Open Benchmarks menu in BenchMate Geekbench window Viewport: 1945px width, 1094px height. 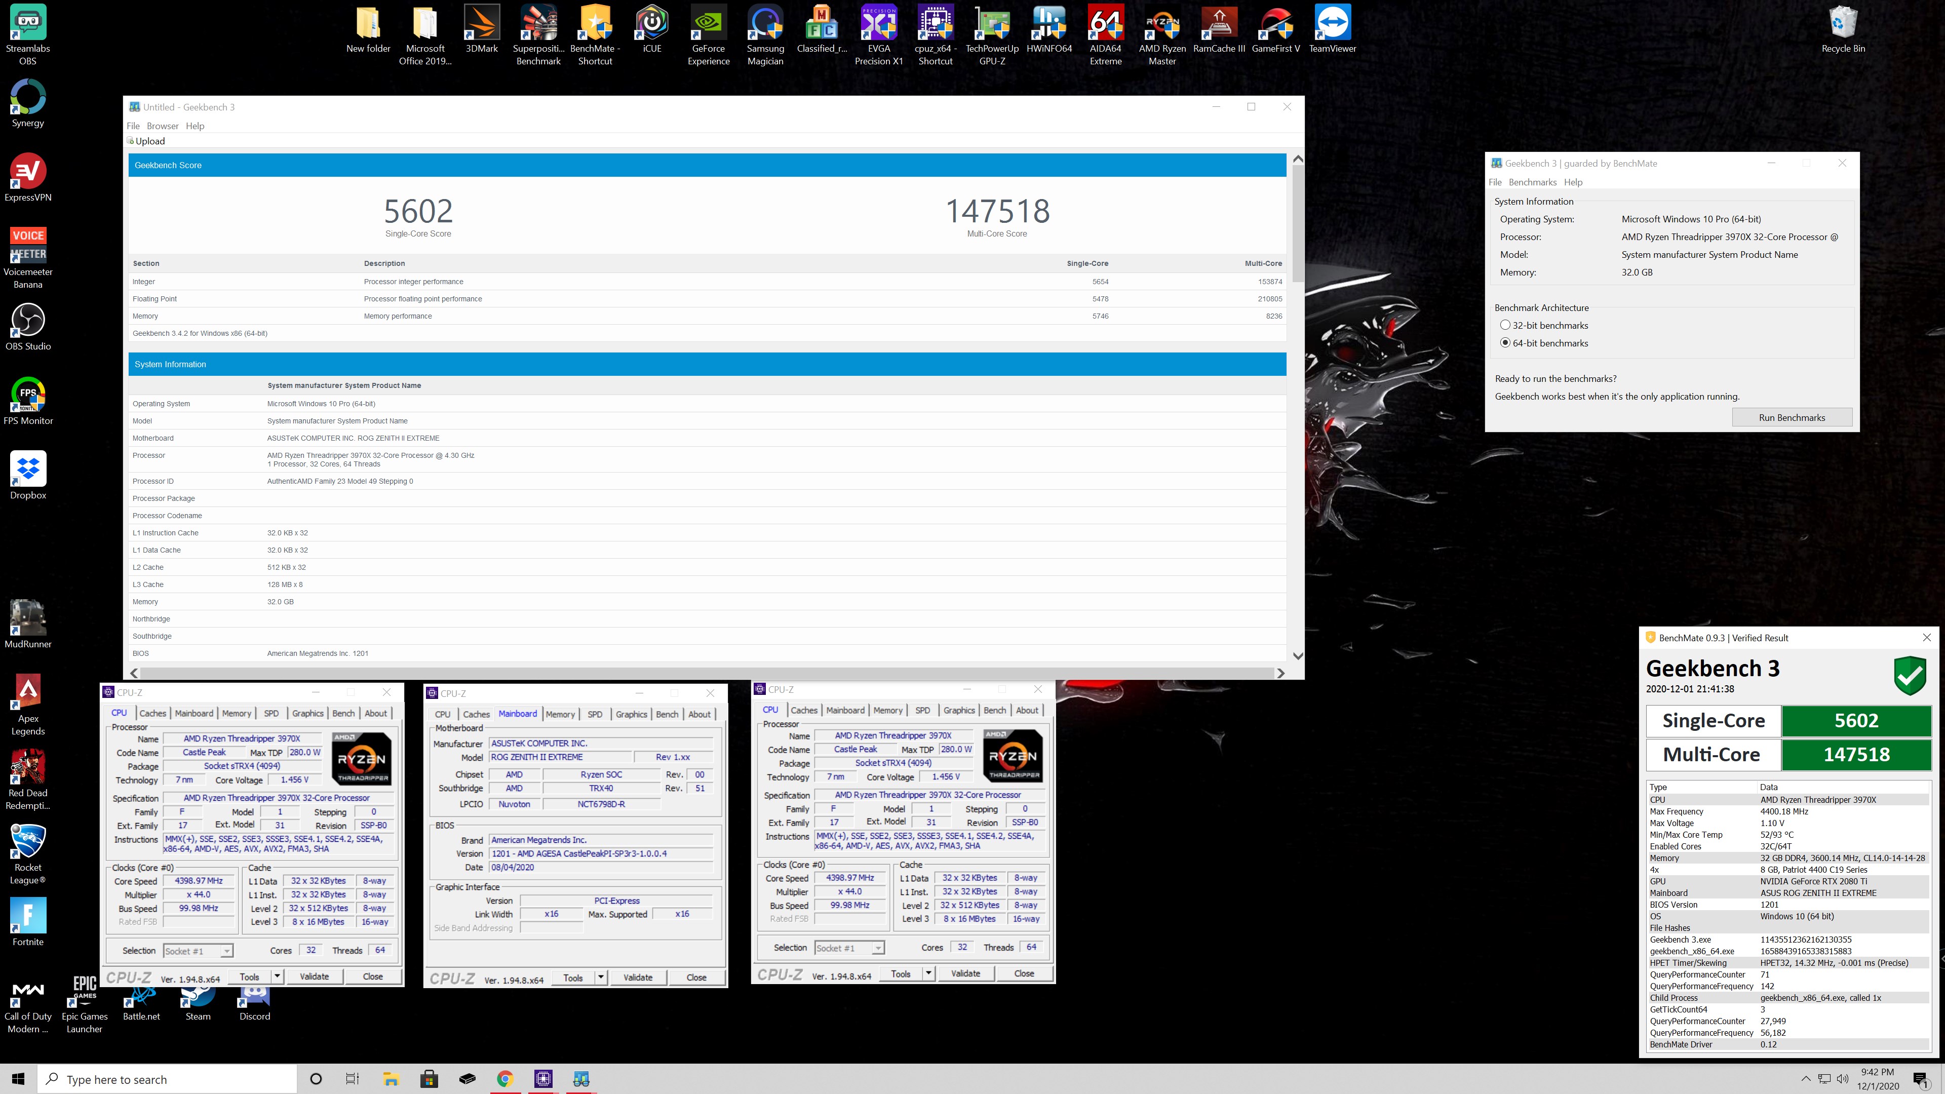(x=1532, y=182)
